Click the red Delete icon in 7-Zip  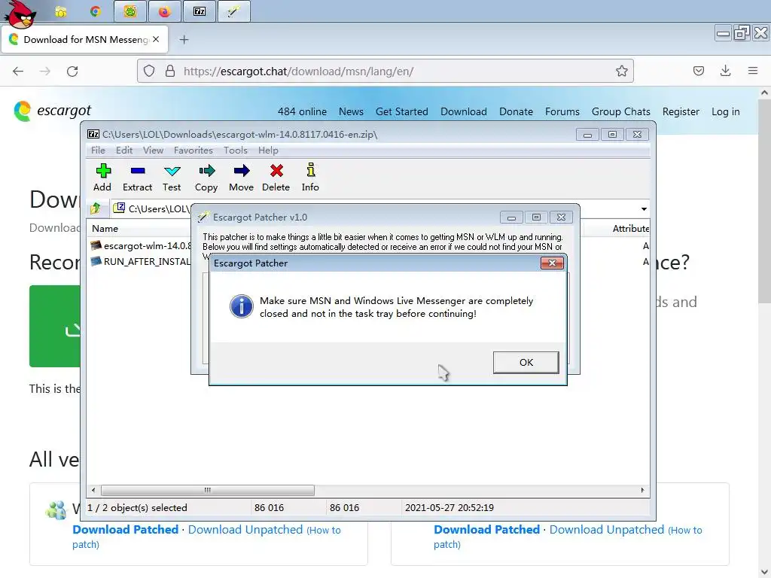[276, 178]
